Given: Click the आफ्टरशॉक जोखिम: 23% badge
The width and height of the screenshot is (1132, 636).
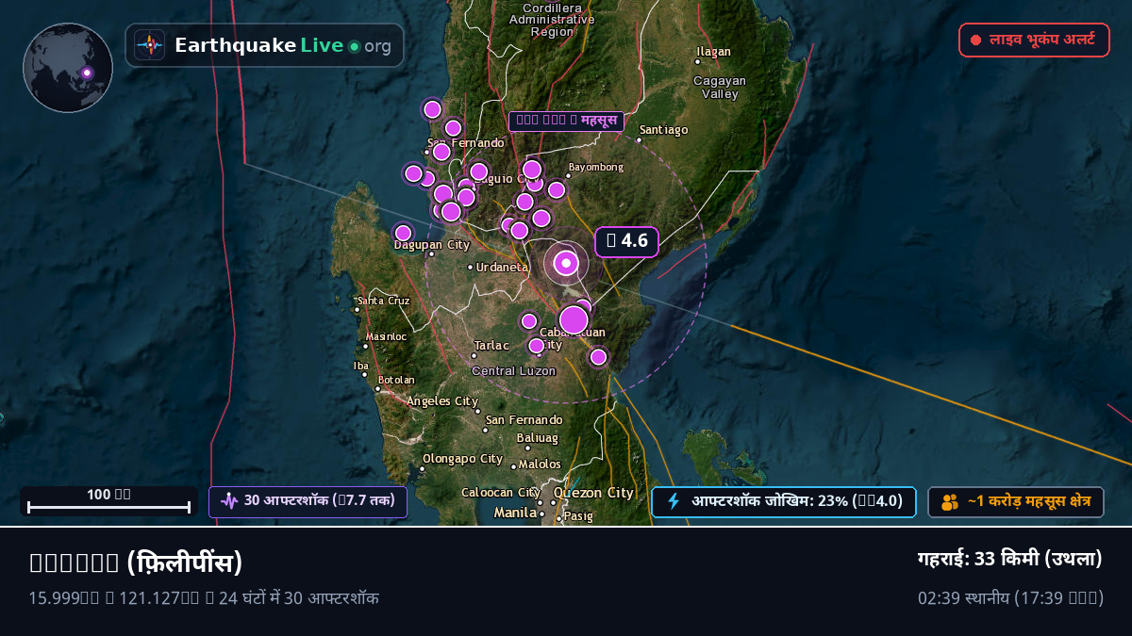Looking at the screenshot, I should click(x=783, y=501).
